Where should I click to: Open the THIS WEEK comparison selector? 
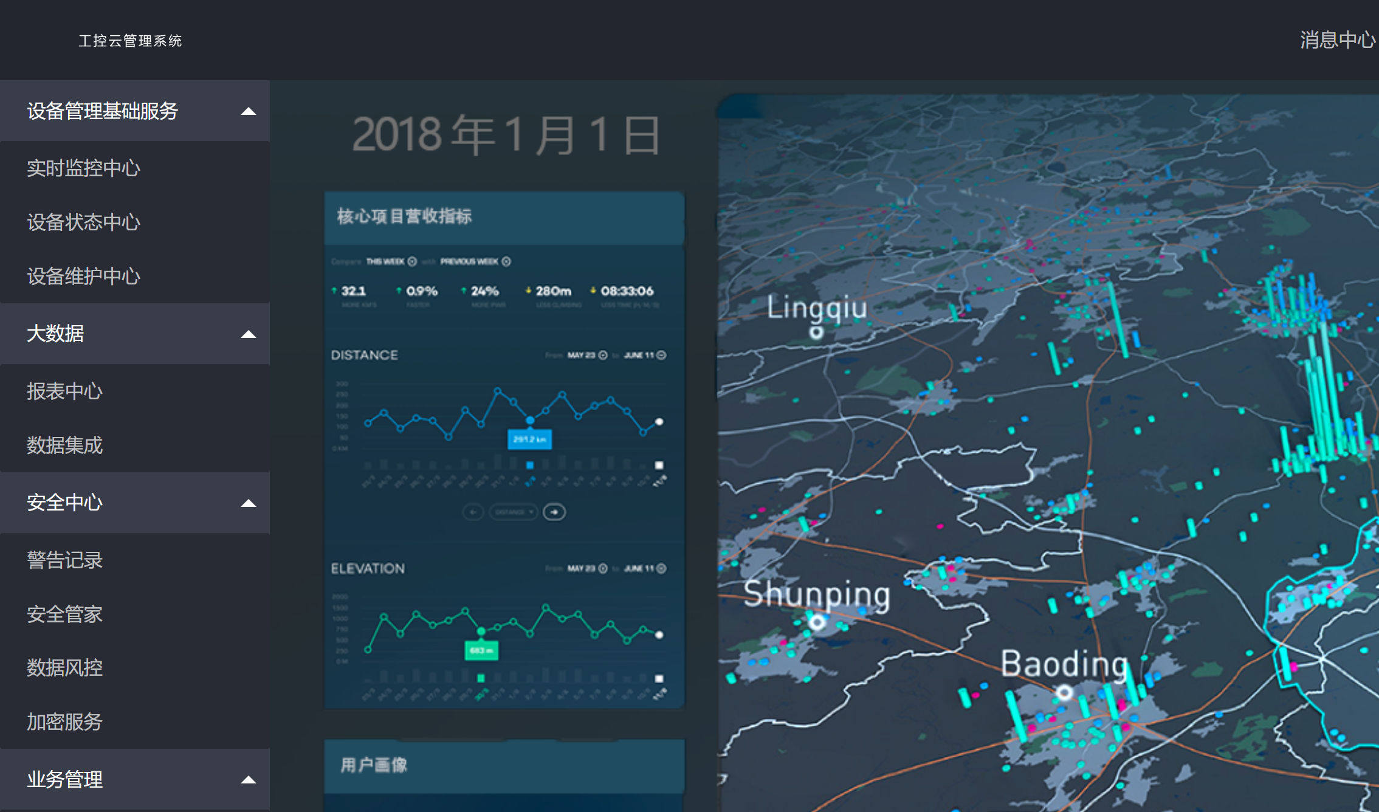coord(412,261)
